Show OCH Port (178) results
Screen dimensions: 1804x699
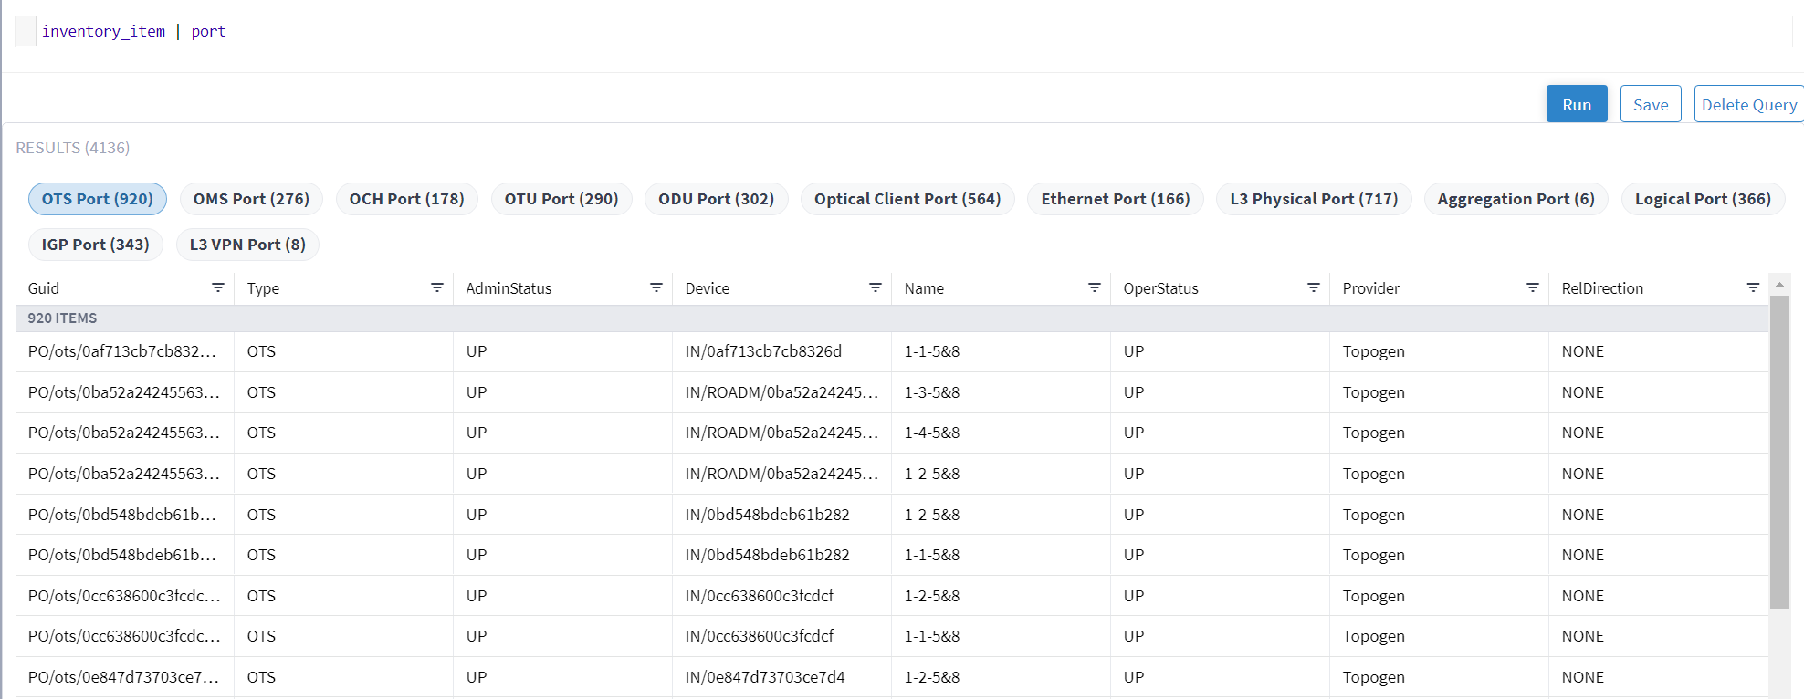pyautogui.click(x=407, y=199)
